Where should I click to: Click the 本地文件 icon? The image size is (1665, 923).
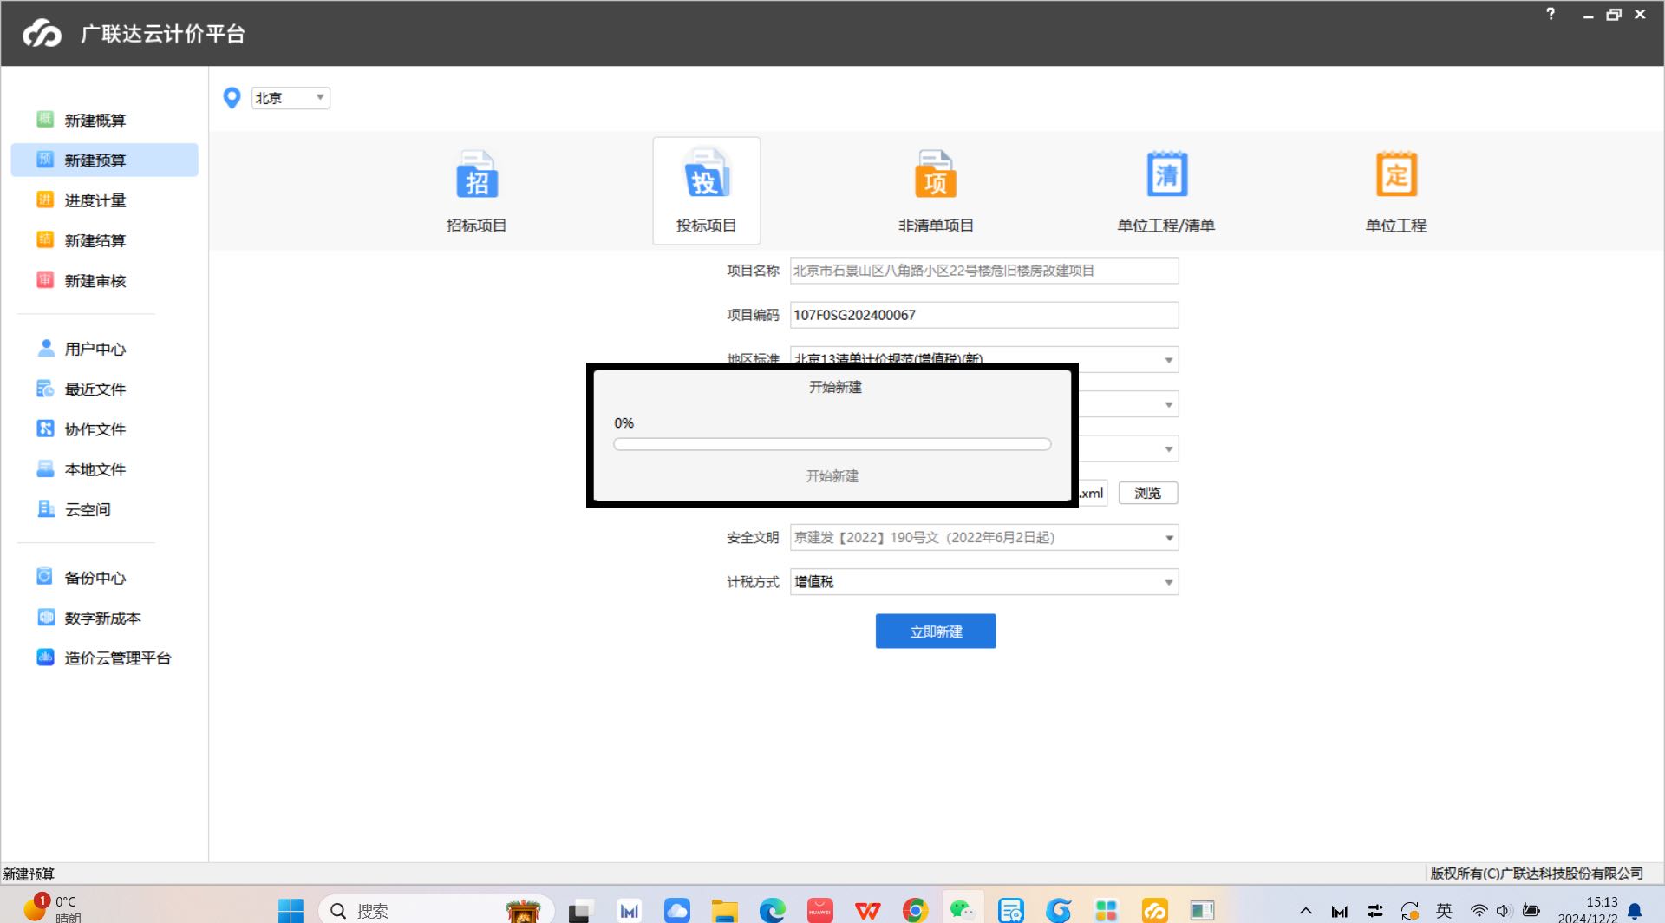click(x=45, y=468)
